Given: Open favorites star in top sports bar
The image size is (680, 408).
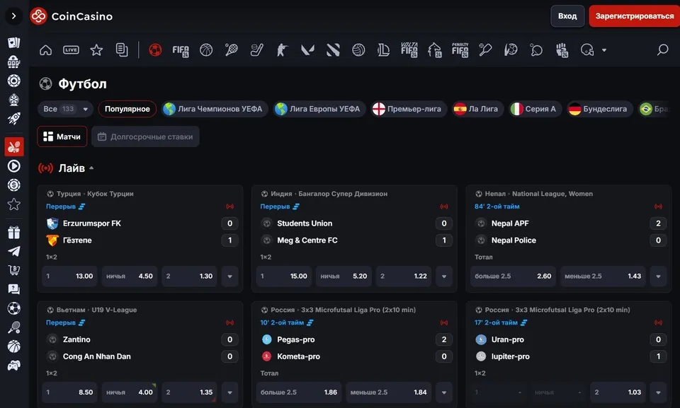Looking at the screenshot, I should point(96,49).
